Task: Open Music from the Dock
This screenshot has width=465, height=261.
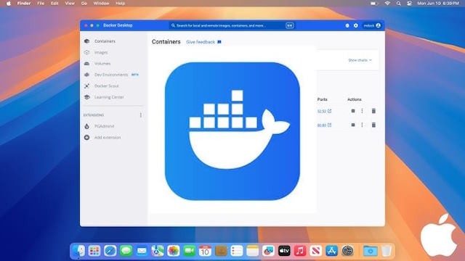Action: 300,251
